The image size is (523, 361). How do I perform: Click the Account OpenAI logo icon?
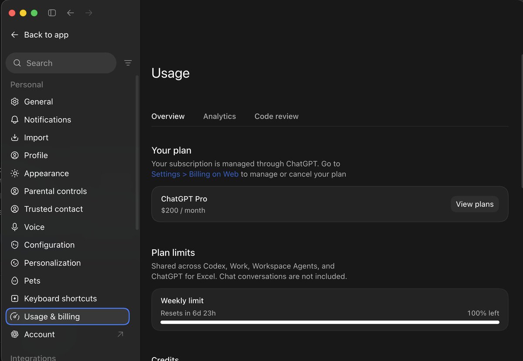[x=15, y=334]
